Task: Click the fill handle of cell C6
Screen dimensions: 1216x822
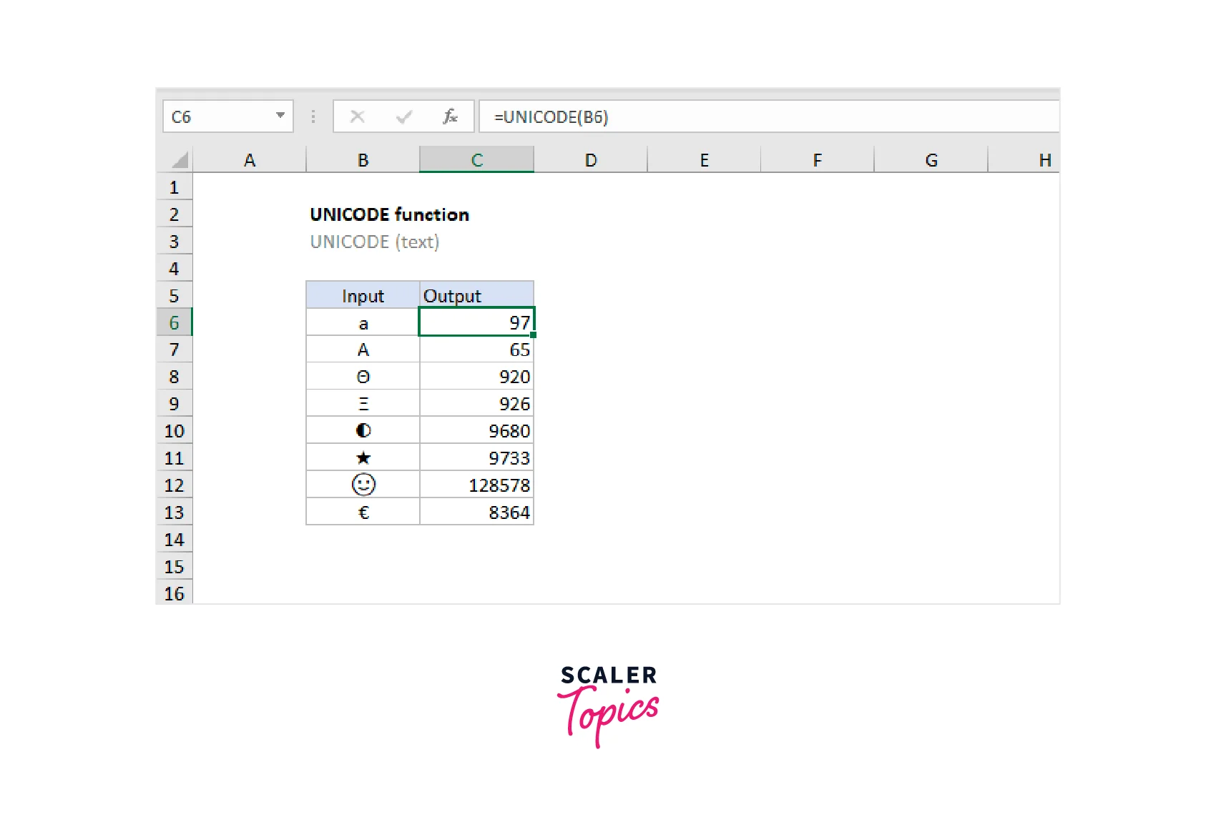Action: tap(534, 335)
